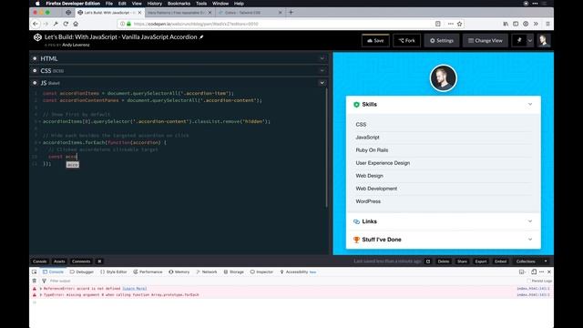Click the CodePen logo icon
Viewport: 583px width, 328px height.
coord(37,37)
